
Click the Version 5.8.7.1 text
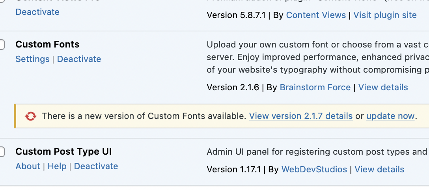[236, 15]
